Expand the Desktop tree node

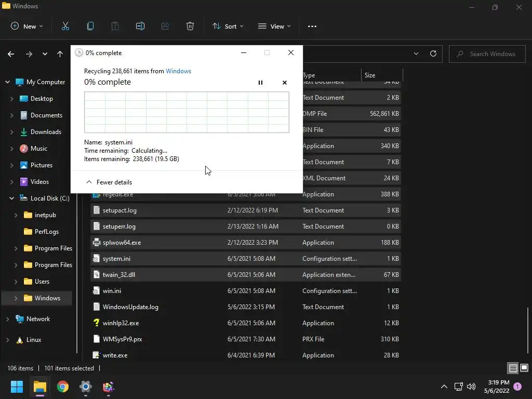coord(11,99)
